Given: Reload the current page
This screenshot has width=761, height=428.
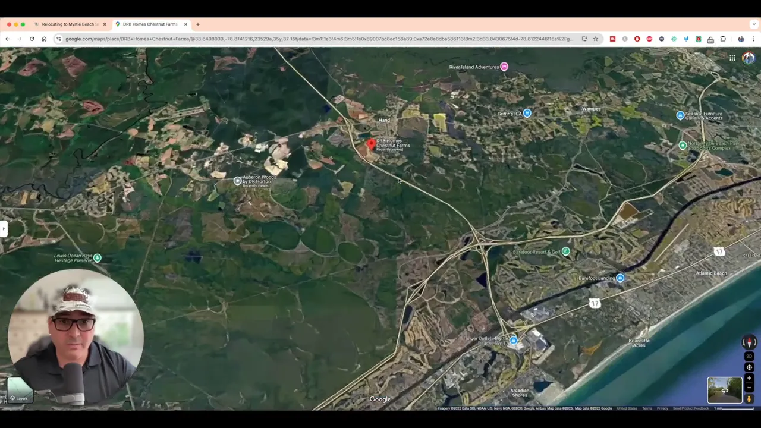Looking at the screenshot, I should click(x=32, y=39).
